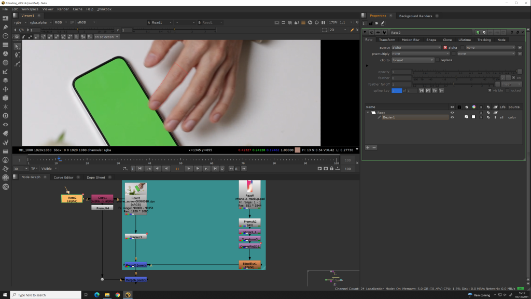The image size is (531, 299).
Task: Toggle checkbox beside second premultiply none dropdown
Action: coord(454,53)
